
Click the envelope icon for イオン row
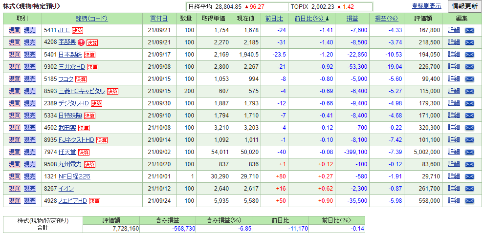pyautogui.click(x=469, y=189)
